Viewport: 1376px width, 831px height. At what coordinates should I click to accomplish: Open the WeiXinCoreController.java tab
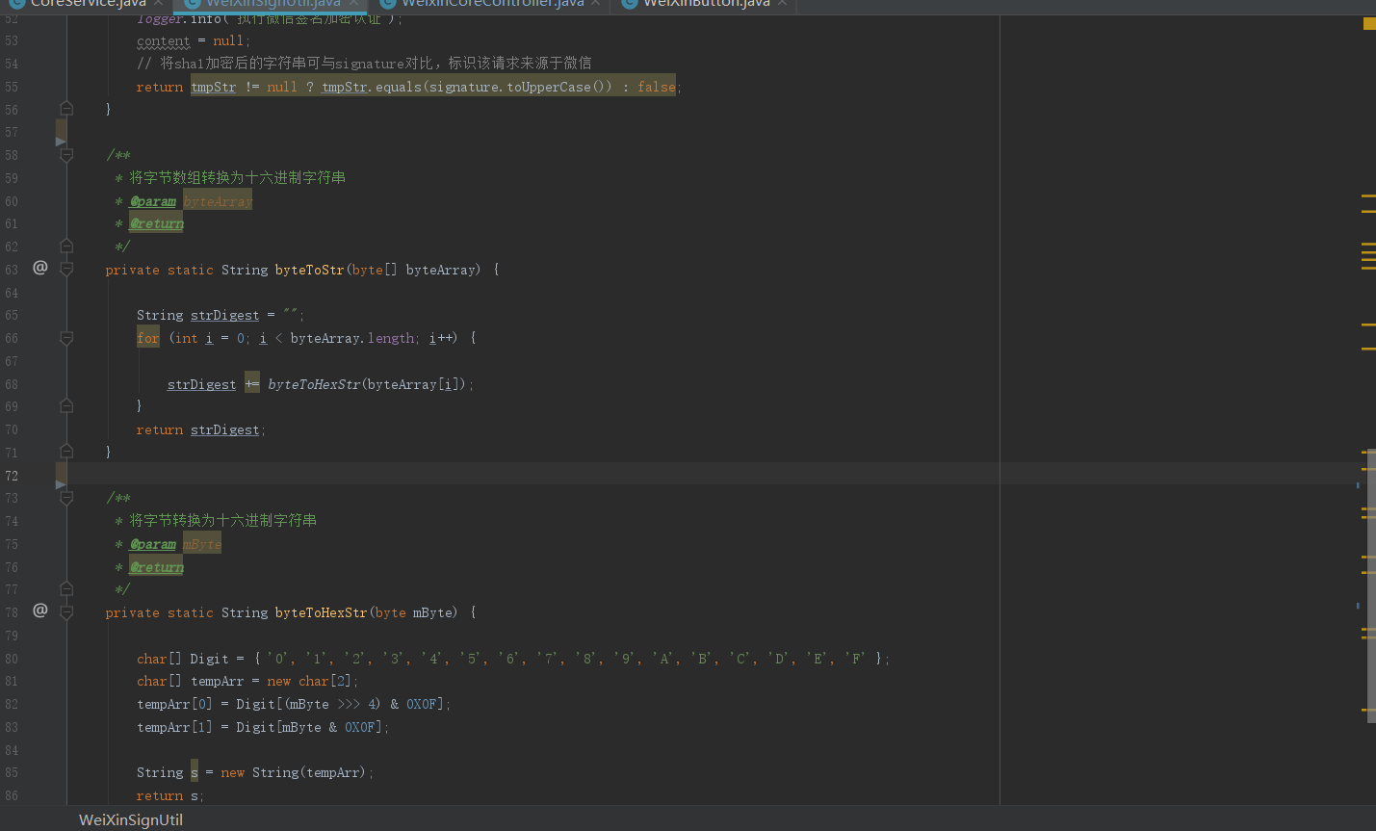[493, 4]
